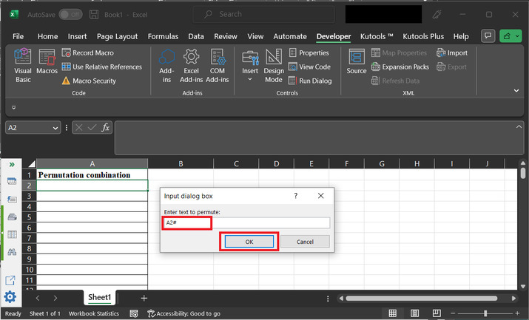
Task: Click the Macros icon
Action: (47, 64)
